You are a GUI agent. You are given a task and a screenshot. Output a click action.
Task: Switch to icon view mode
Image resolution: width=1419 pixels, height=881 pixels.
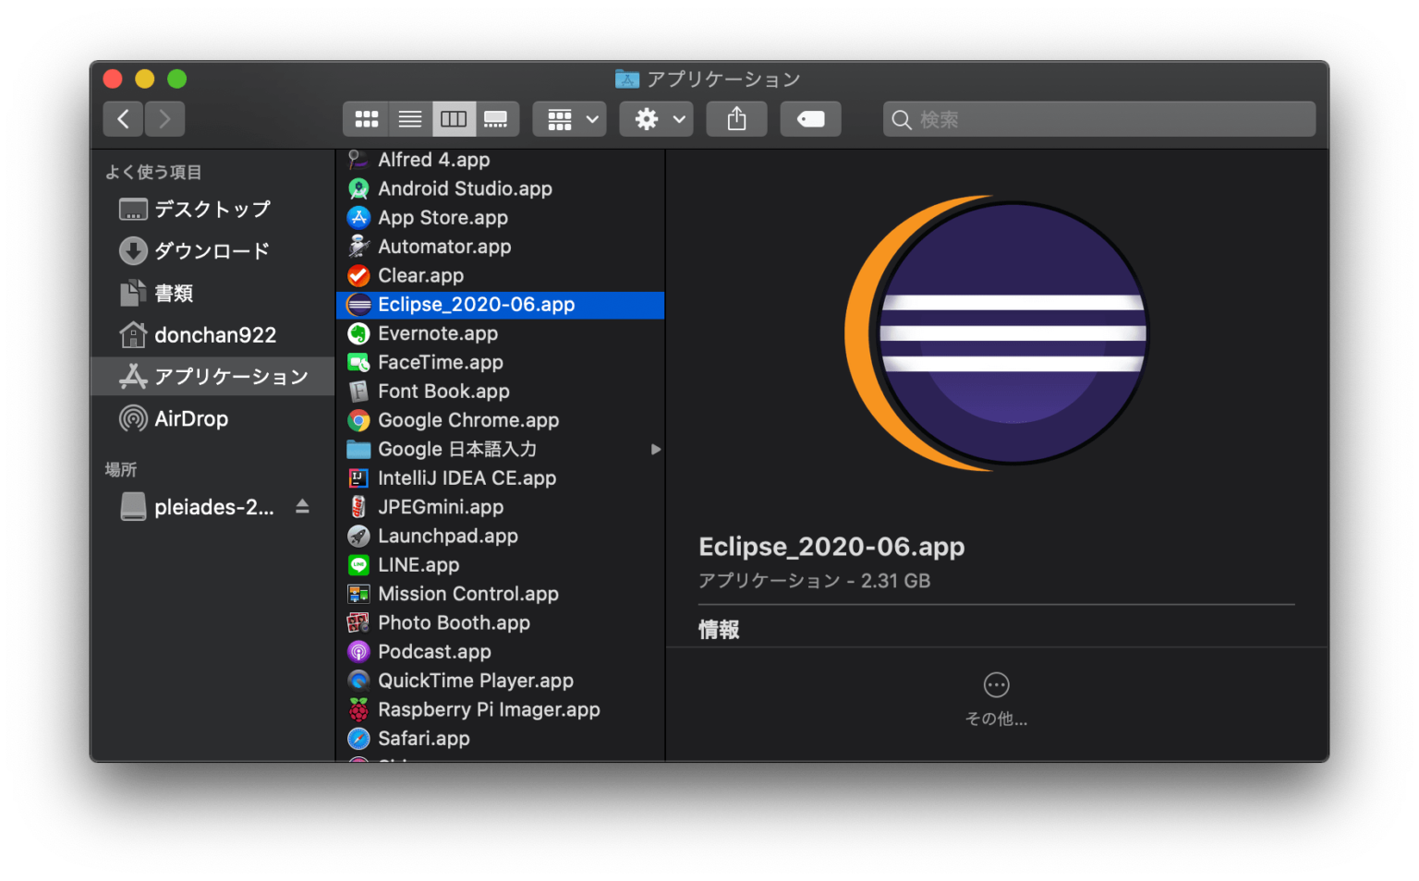click(x=366, y=118)
